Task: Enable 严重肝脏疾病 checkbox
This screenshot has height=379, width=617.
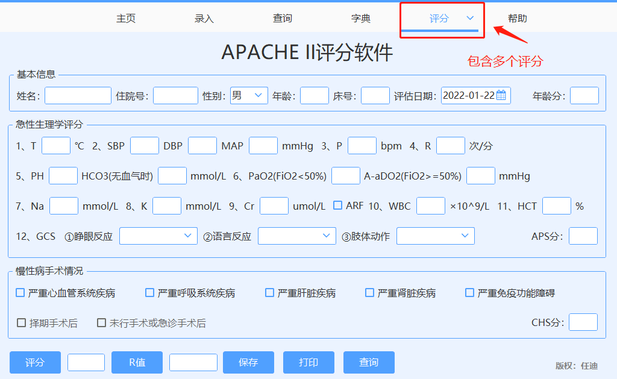Action: pyautogui.click(x=269, y=293)
